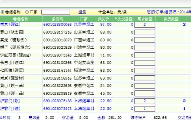Click barcode 6901028225656
The width and height of the screenshot is (191, 124).
tap(57, 86)
